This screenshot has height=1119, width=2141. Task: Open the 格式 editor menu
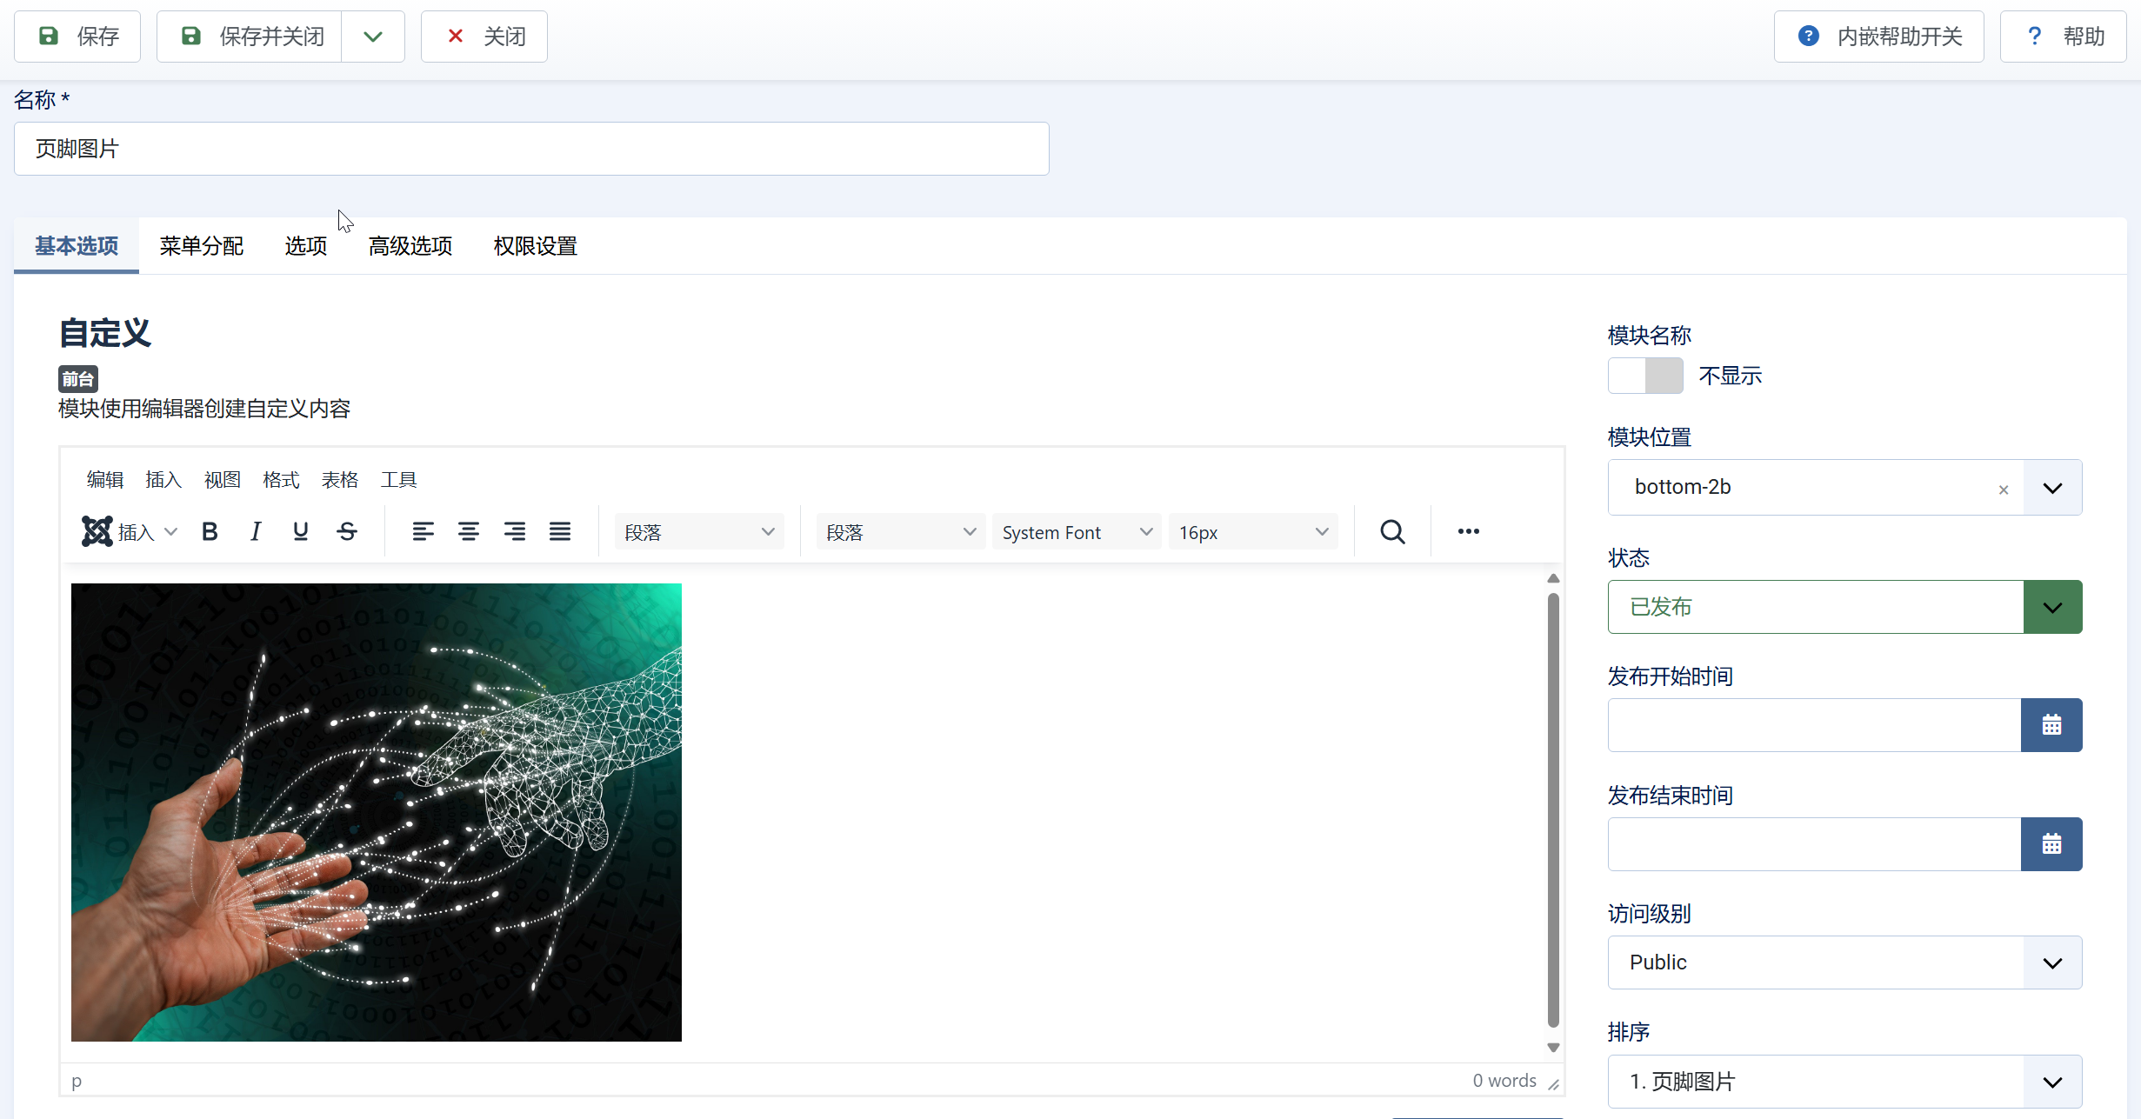[x=281, y=480]
